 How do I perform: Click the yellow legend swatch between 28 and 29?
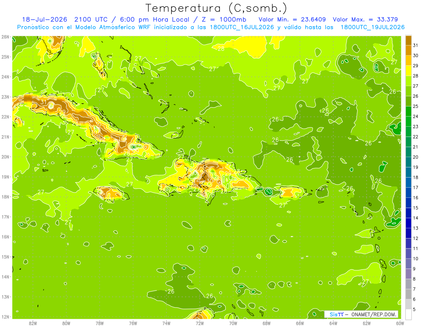tap(408, 71)
